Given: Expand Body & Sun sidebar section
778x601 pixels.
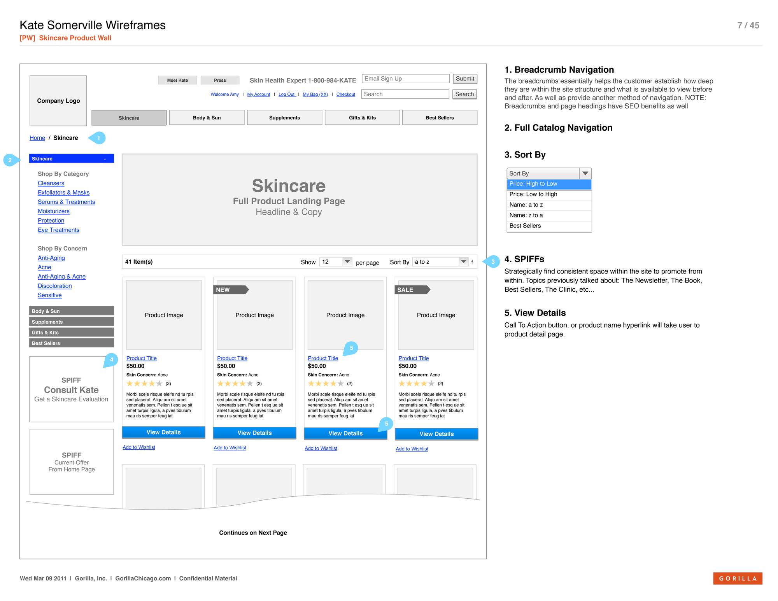Looking at the screenshot, I should pyautogui.click(x=71, y=311).
